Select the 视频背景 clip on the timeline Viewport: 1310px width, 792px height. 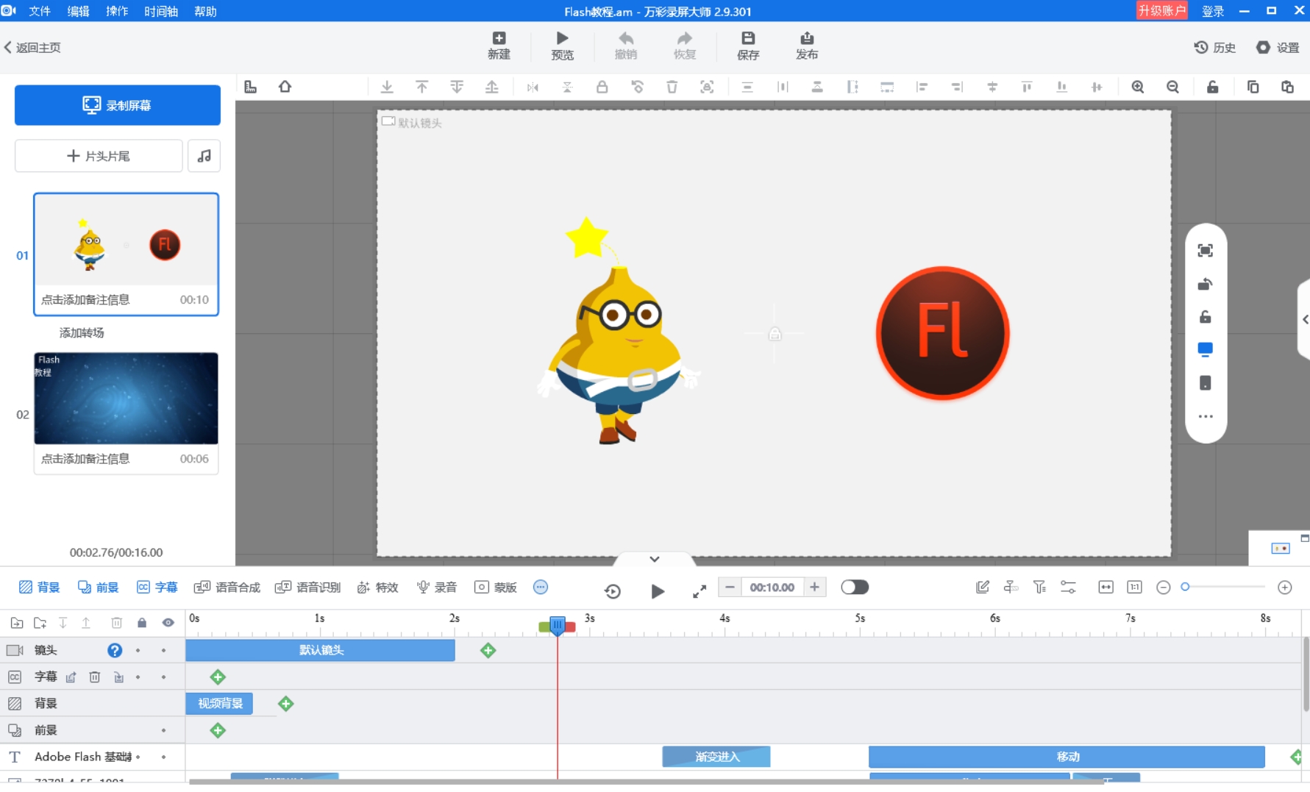[x=219, y=704]
